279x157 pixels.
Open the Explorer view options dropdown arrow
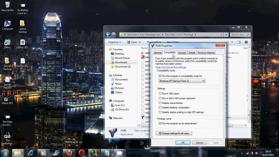coord(232,42)
